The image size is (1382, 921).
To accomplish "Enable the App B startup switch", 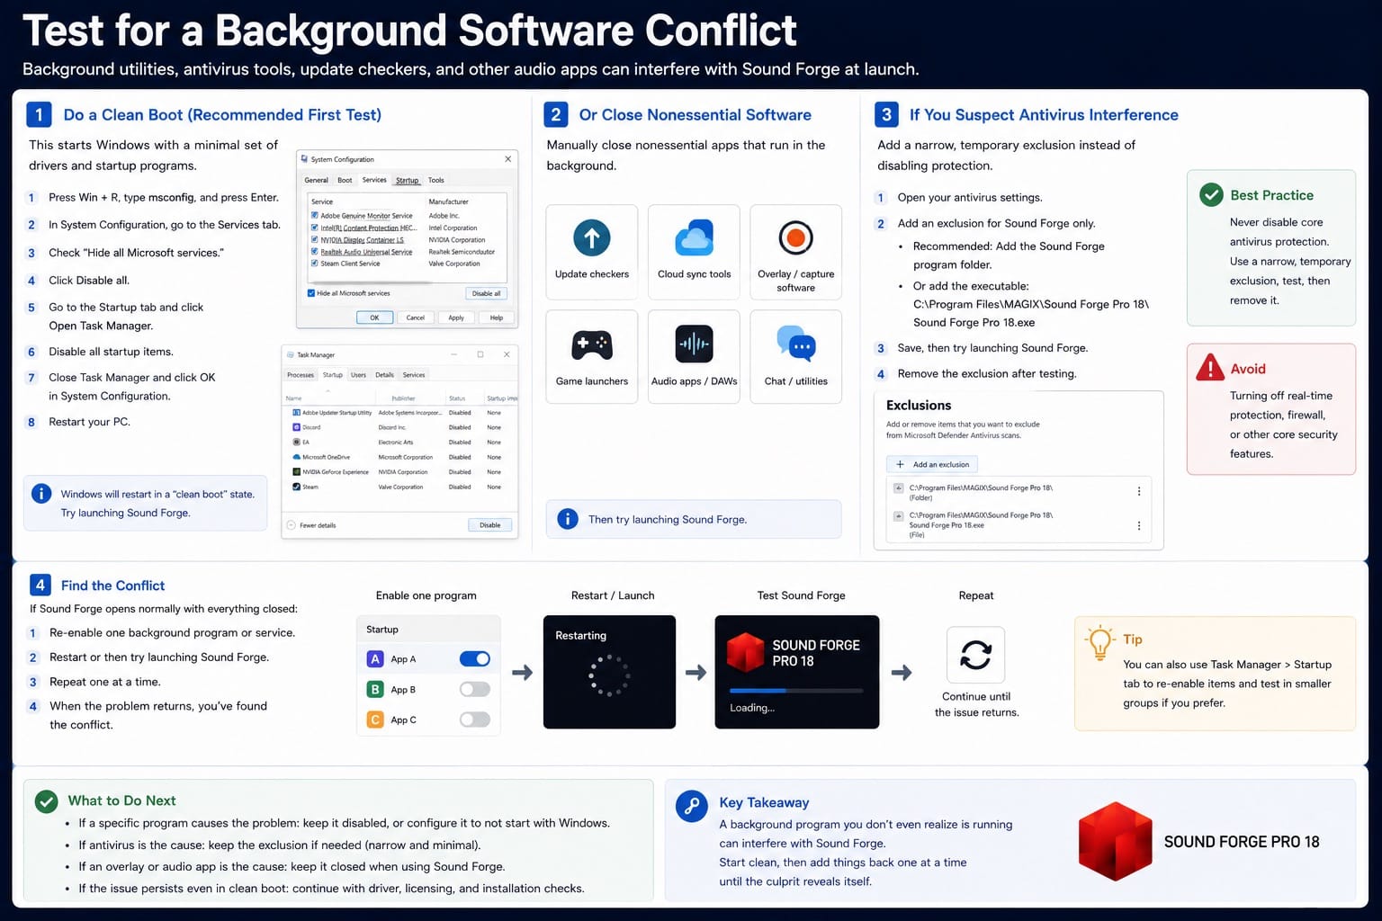I will (475, 689).
